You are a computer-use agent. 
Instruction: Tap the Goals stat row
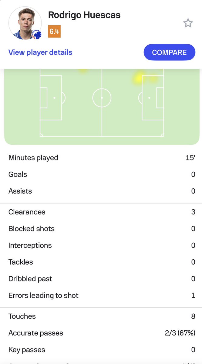pyautogui.click(x=101, y=174)
